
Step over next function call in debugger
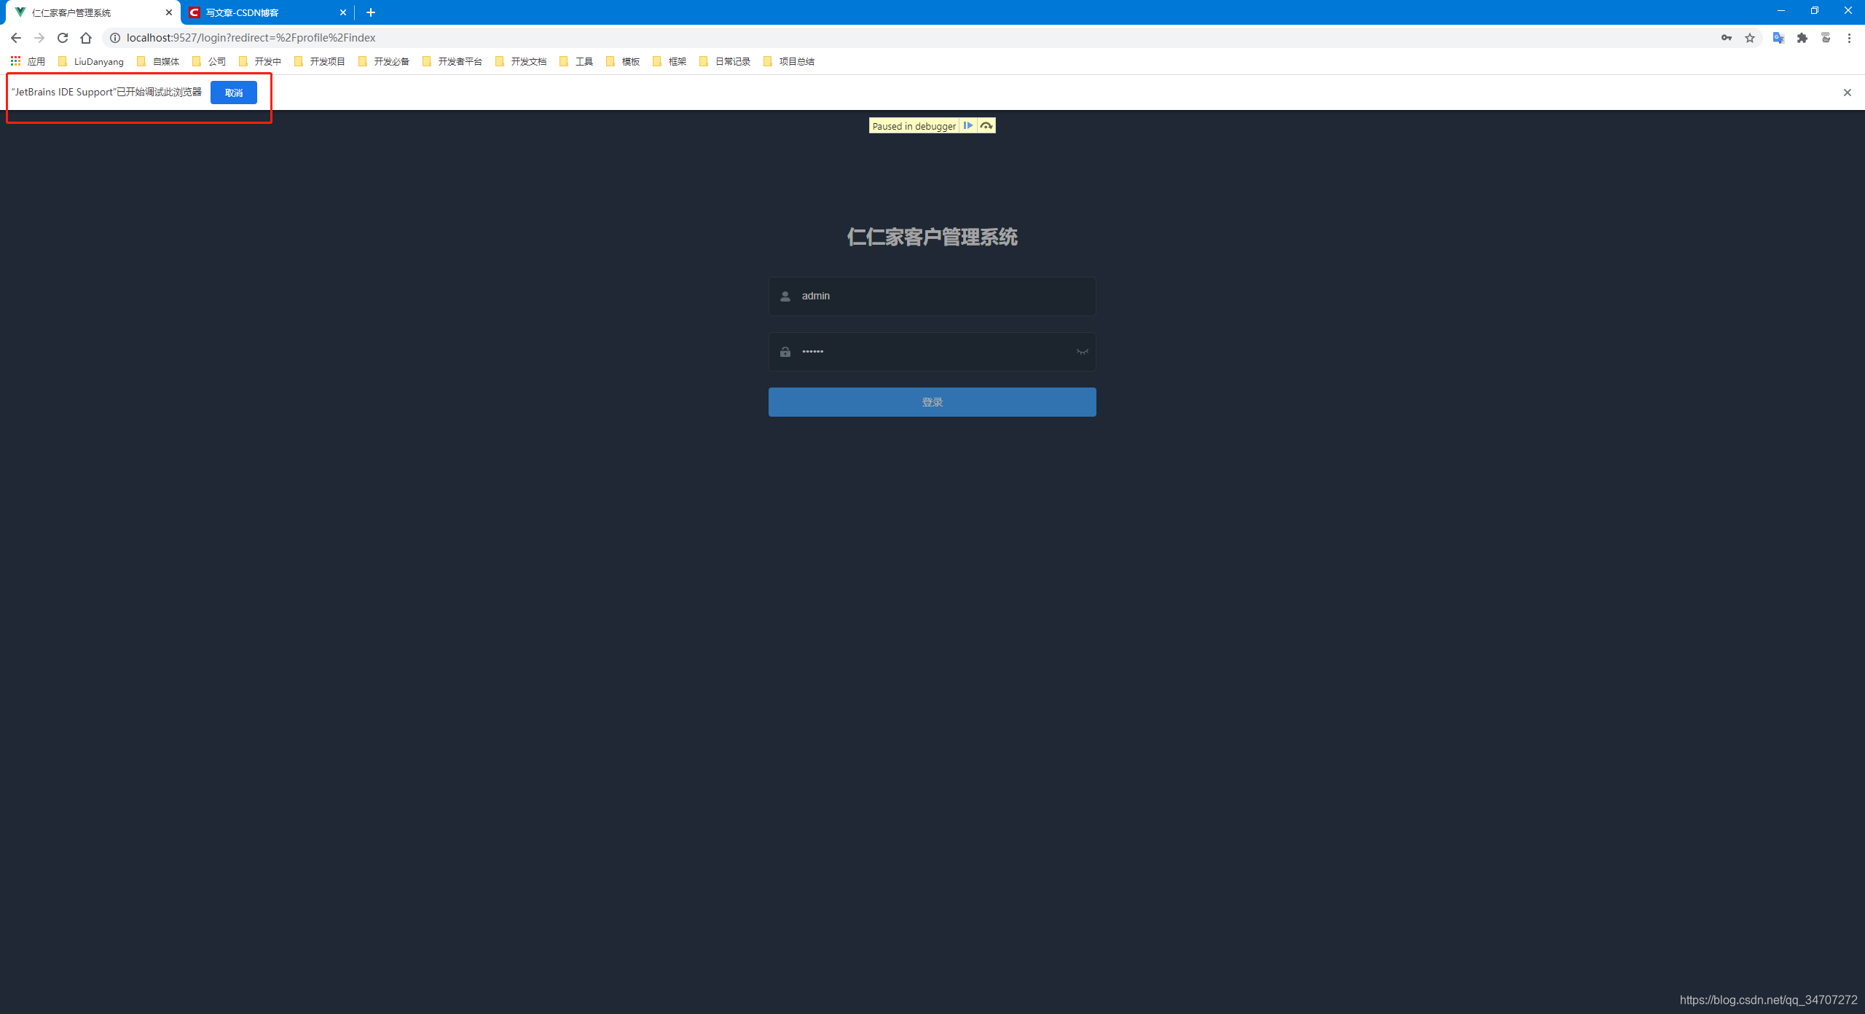click(986, 125)
